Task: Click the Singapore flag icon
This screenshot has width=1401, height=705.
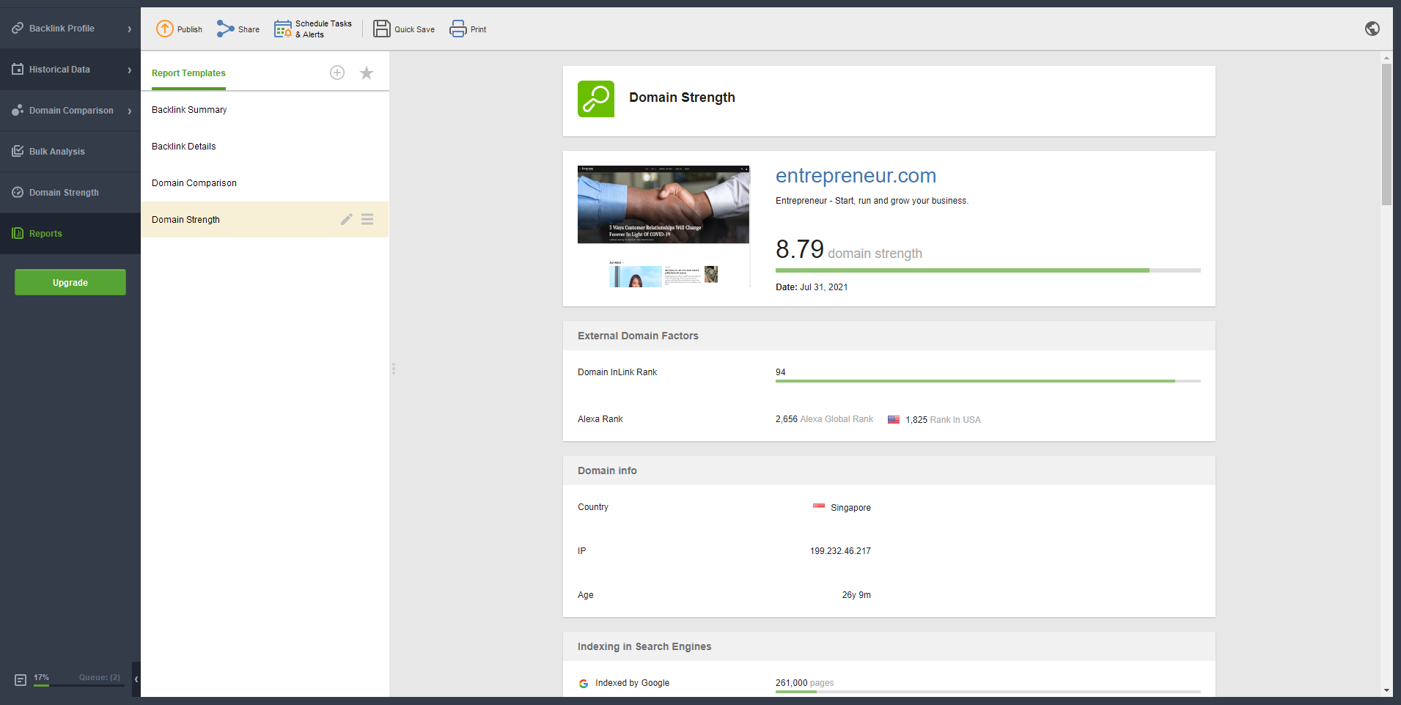Action: point(819,506)
